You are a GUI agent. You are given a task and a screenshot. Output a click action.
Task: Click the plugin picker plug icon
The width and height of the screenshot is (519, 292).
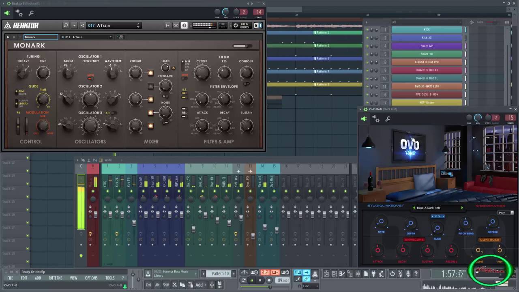pyautogui.click(x=373, y=274)
